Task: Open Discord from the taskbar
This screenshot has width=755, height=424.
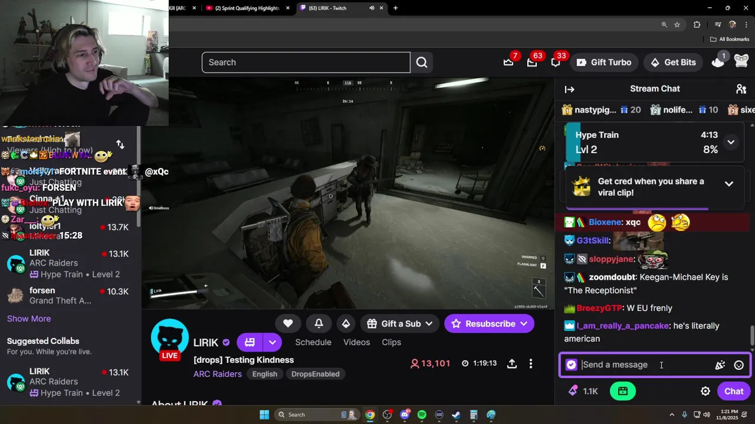Action: coord(405,415)
